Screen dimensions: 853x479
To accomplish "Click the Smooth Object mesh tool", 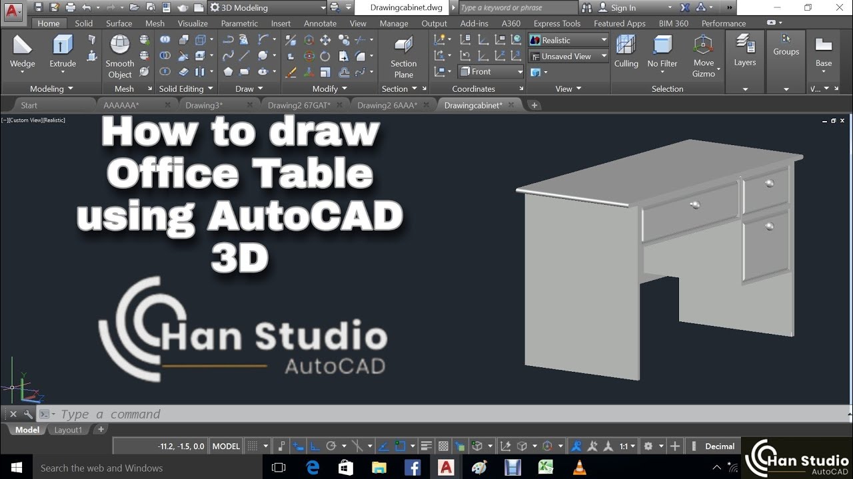I will click(120, 57).
